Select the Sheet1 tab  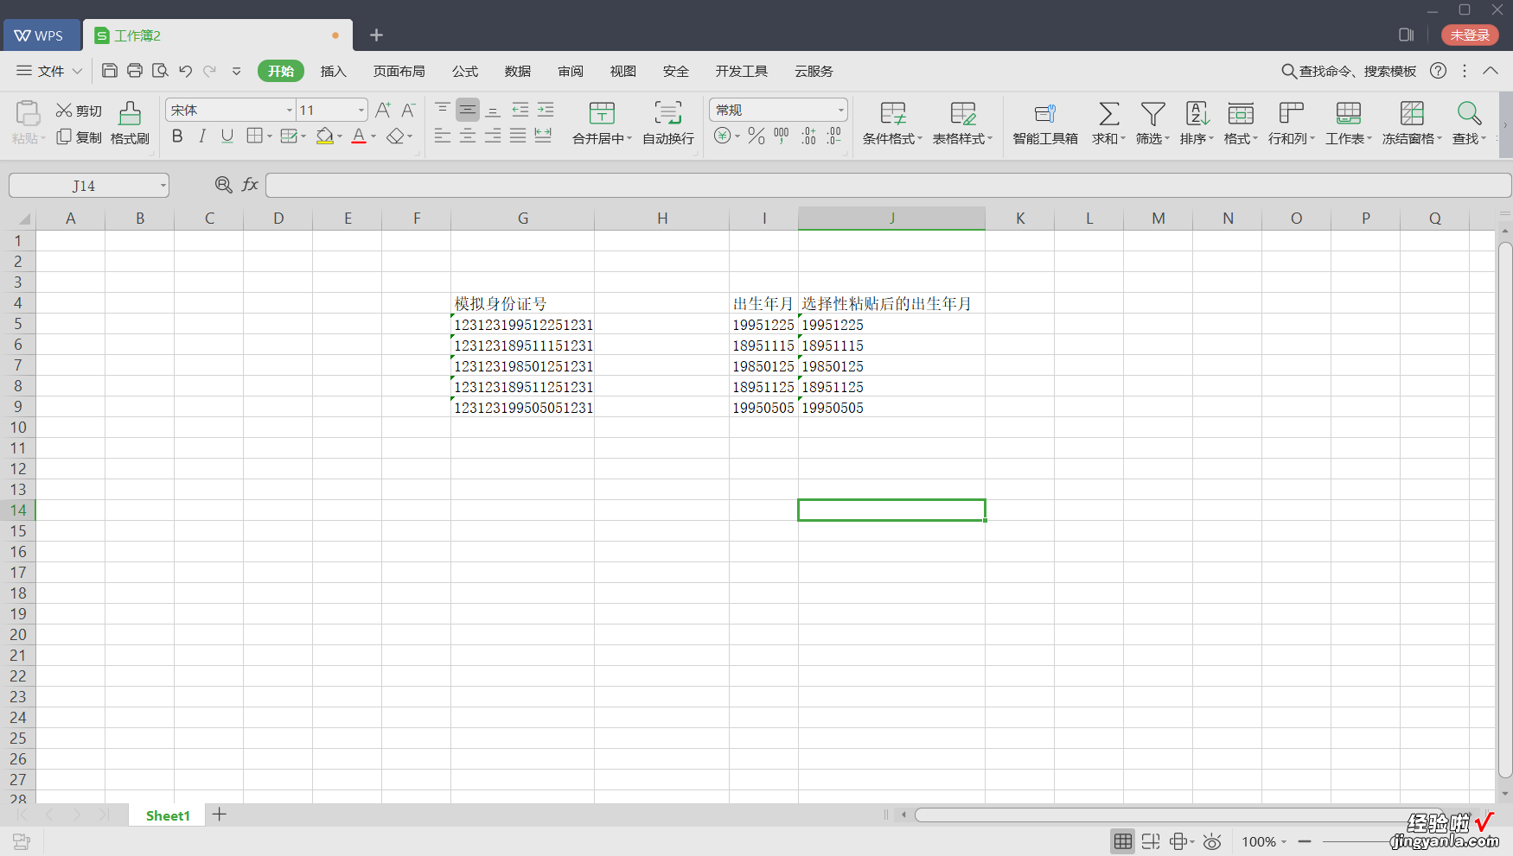(x=168, y=815)
